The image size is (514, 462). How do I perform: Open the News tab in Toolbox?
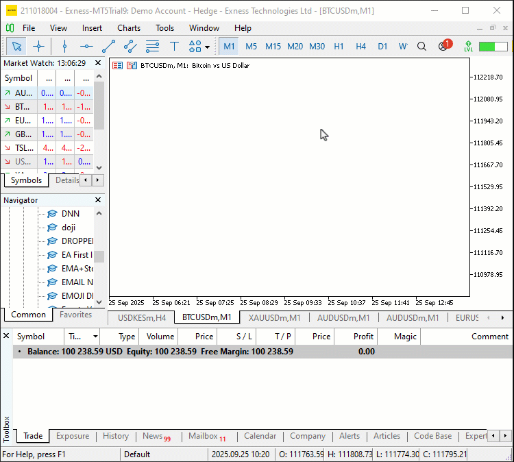click(x=156, y=437)
